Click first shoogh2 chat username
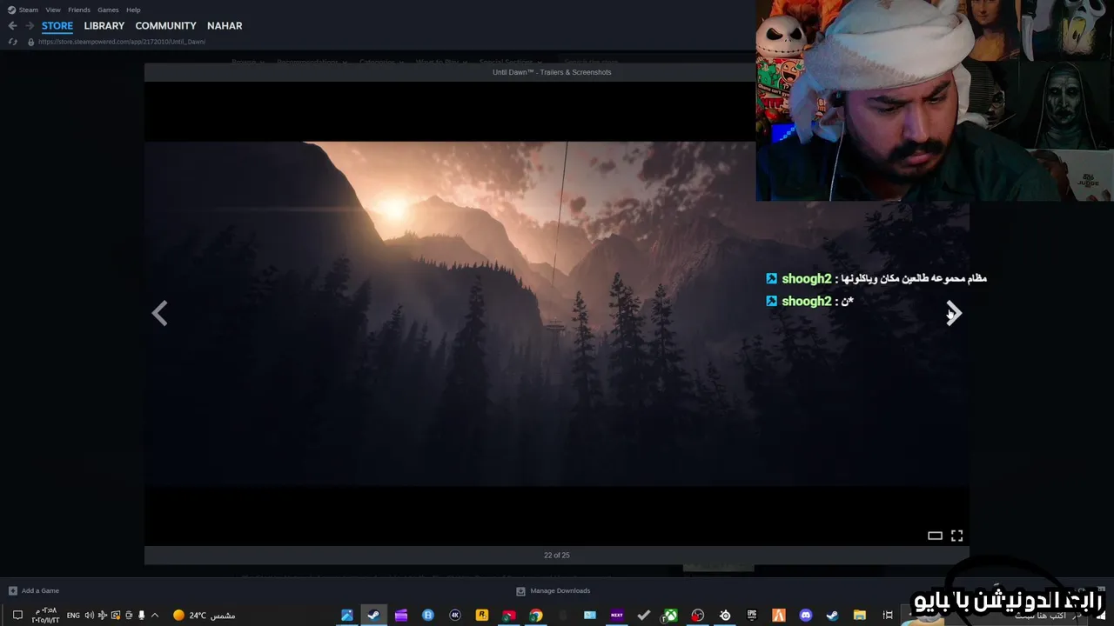1114x626 pixels. [x=807, y=278]
